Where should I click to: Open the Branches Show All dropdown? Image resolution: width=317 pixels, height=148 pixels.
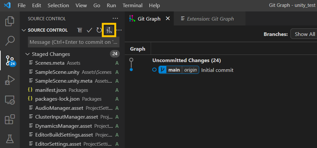click(304, 34)
